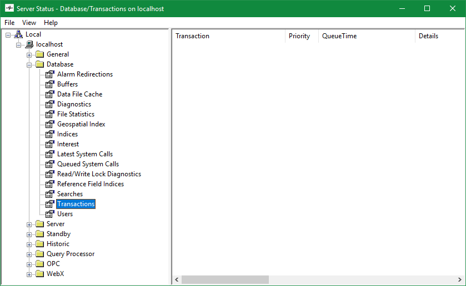Viewport: 466px width, 286px height.
Task: Expand the Historic folder node
Action: click(29, 244)
